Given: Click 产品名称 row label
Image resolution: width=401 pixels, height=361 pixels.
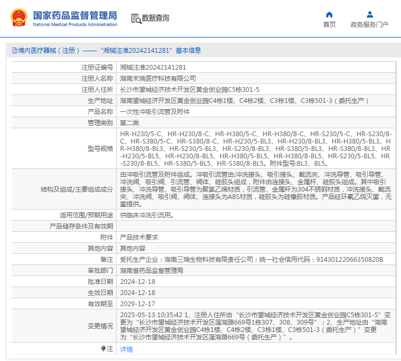Looking at the screenshot, I should (x=100, y=112).
